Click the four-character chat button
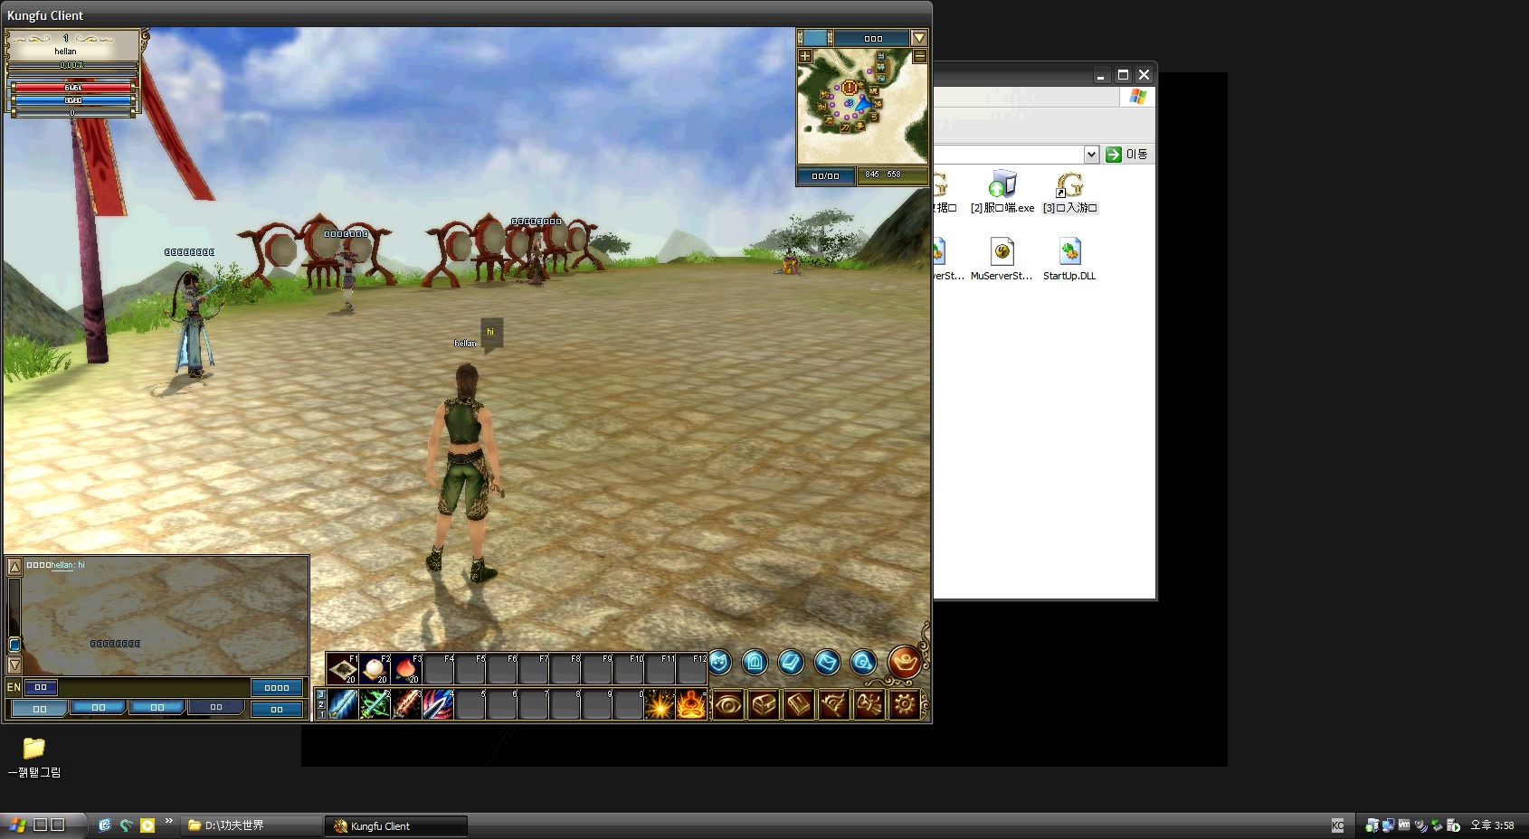The width and height of the screenshot is (1529, 839). click(x=277, y=687)
